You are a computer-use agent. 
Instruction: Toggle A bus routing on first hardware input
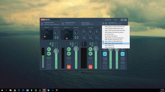49,49
